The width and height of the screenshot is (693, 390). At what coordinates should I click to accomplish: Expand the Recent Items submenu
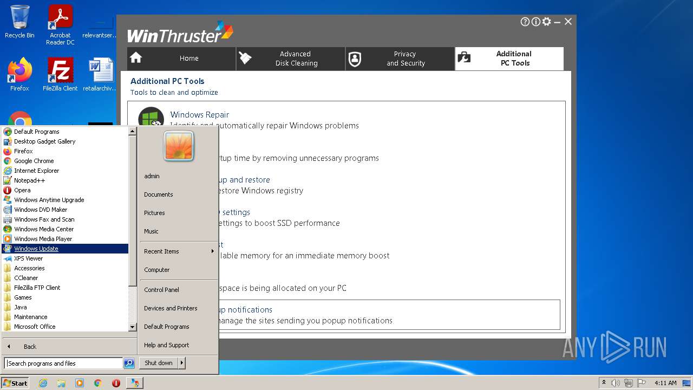(179, 251)
